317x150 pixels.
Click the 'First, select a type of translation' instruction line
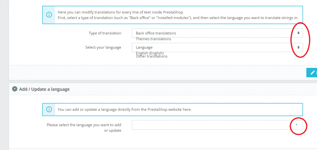pyautogui.click(x=178, y=17)
